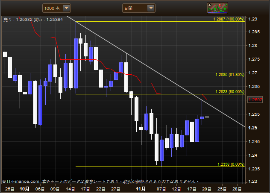The image size is (270, 193).
Task: Click the 1000 本 dropdown arrow button
Action: point(66,8)
